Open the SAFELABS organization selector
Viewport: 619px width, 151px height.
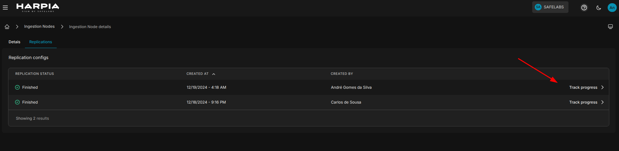[x=550, y=7]
